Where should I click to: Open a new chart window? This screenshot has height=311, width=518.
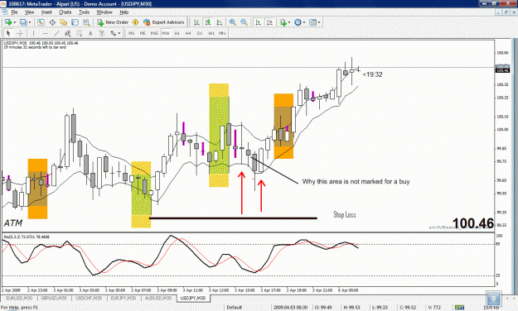tap(8, 22)
